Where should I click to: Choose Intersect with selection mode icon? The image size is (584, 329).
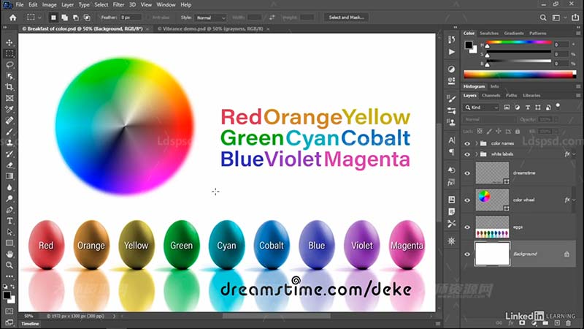87,18
